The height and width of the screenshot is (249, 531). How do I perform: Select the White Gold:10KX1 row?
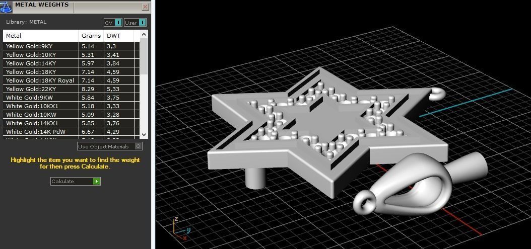[x=71, y=106]
